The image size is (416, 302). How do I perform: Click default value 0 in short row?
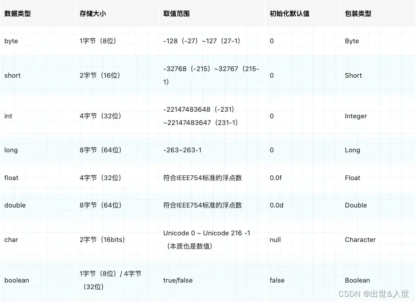click(x=272, y=75)
